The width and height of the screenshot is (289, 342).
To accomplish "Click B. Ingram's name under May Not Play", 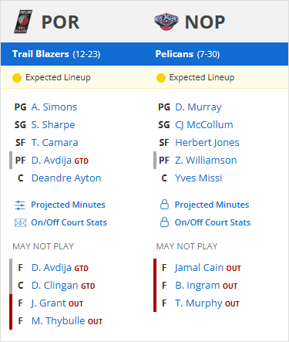I will pos(197,286).
